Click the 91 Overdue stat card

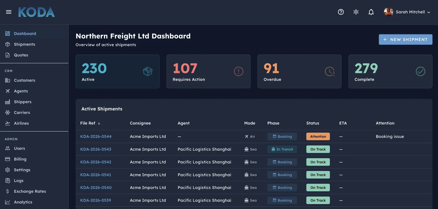(x=299, y=71)
